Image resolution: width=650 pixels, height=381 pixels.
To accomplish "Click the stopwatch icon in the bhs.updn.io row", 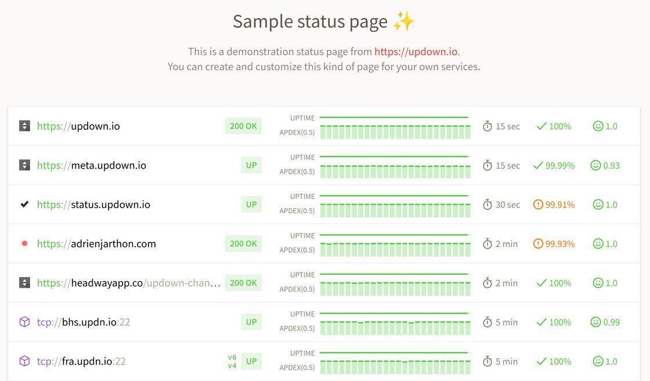I will click(x=488, y=322).
